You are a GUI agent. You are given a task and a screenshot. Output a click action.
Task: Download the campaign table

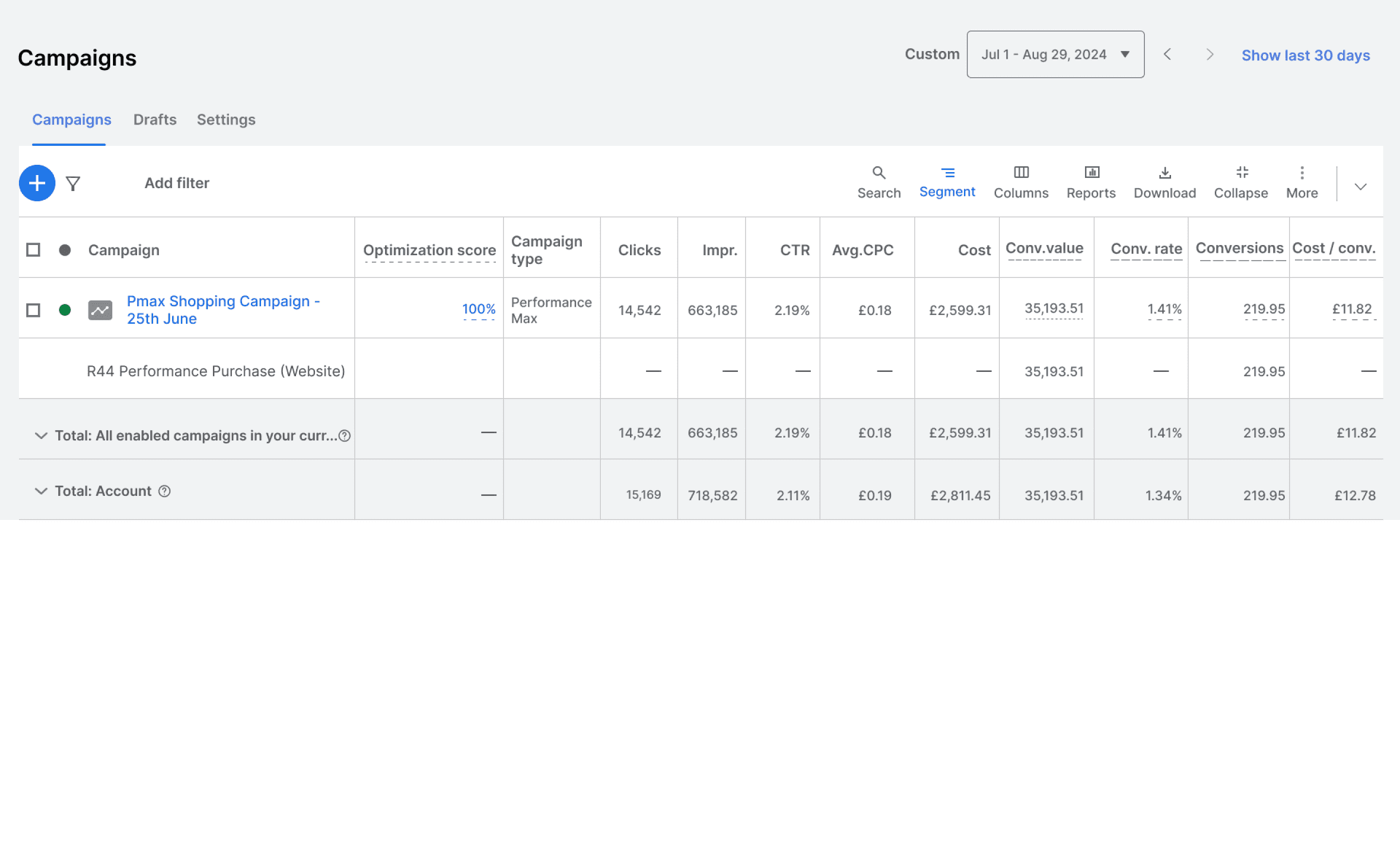(1164, 182)
